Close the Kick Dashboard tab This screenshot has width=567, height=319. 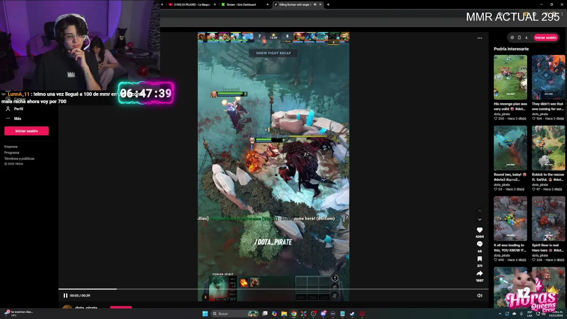pyautogui.click(x=268, y=4)
